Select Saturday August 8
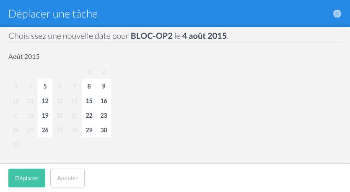This screenshot has width=350, height=192. click(x=89, y=86)
